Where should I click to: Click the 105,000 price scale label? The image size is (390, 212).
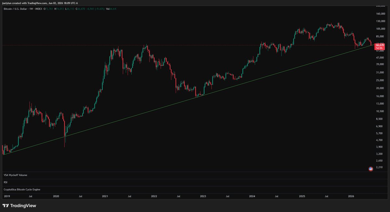380,29
